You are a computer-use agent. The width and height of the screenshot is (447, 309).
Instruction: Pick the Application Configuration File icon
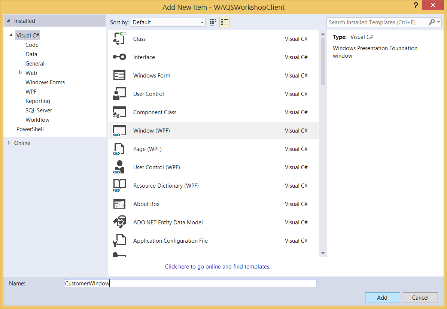[x=119, y=240]
